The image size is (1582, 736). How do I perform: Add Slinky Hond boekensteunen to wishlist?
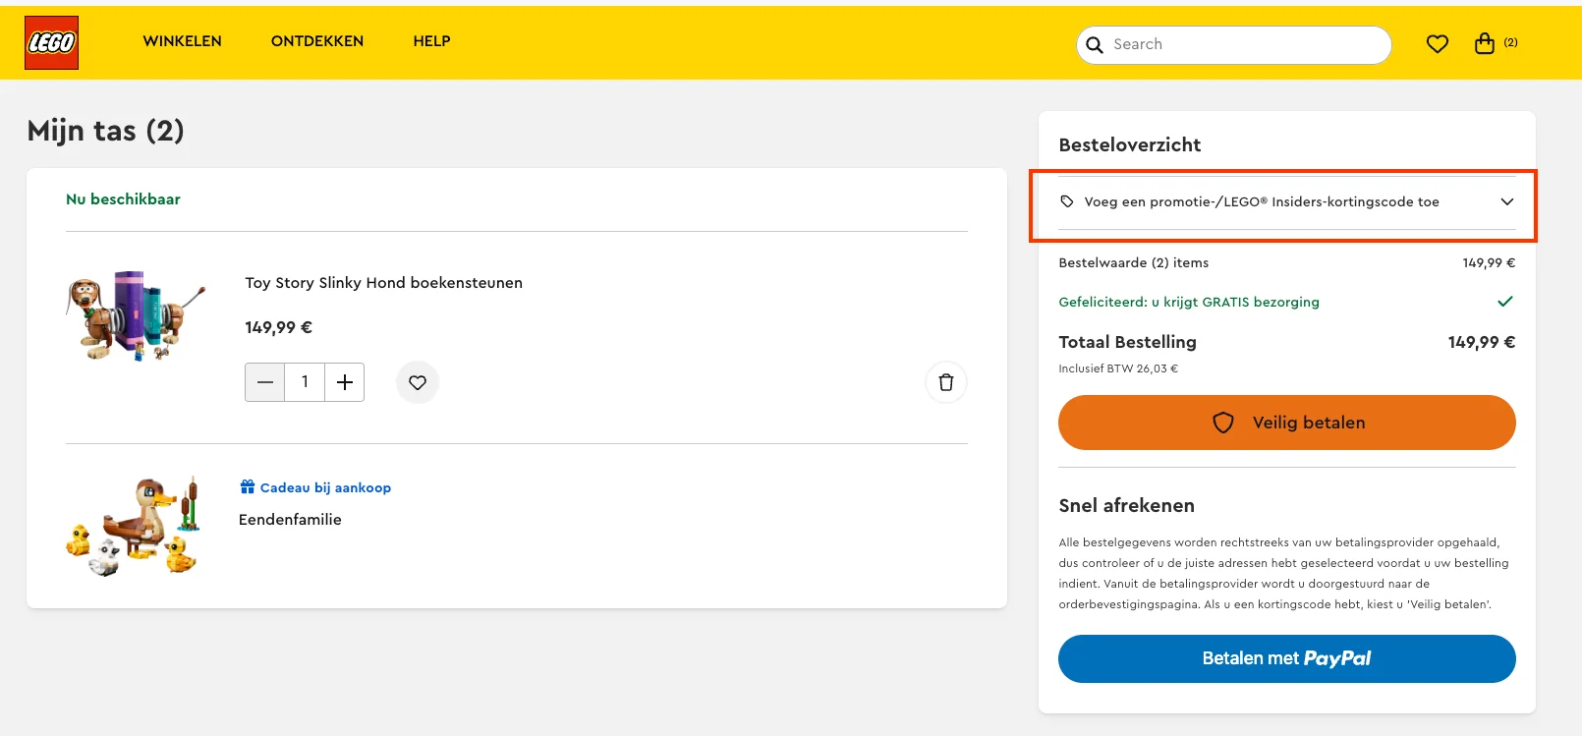418,382
